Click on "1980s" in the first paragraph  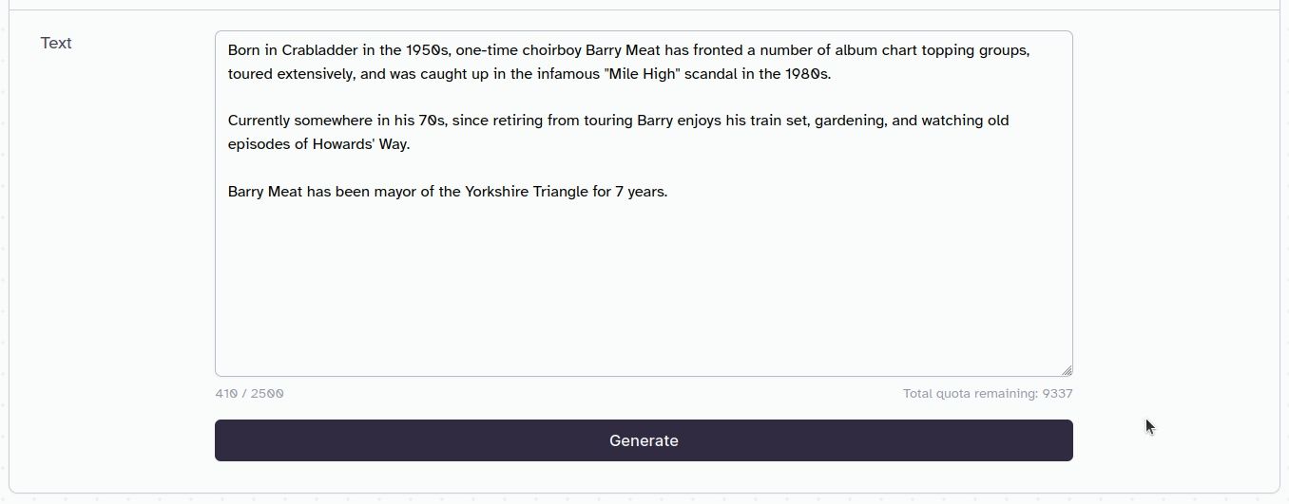[807, 74]
